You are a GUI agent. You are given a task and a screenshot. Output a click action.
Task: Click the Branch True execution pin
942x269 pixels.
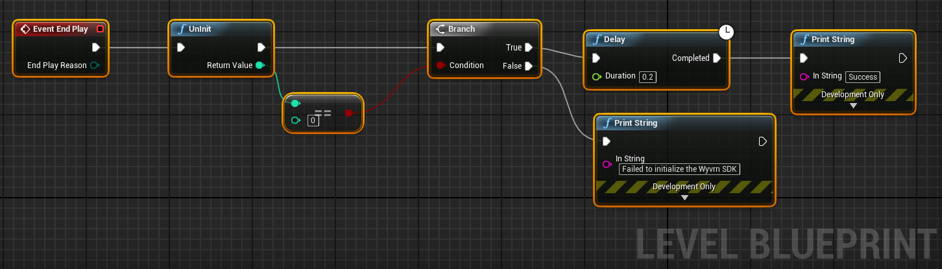point(529,47)
